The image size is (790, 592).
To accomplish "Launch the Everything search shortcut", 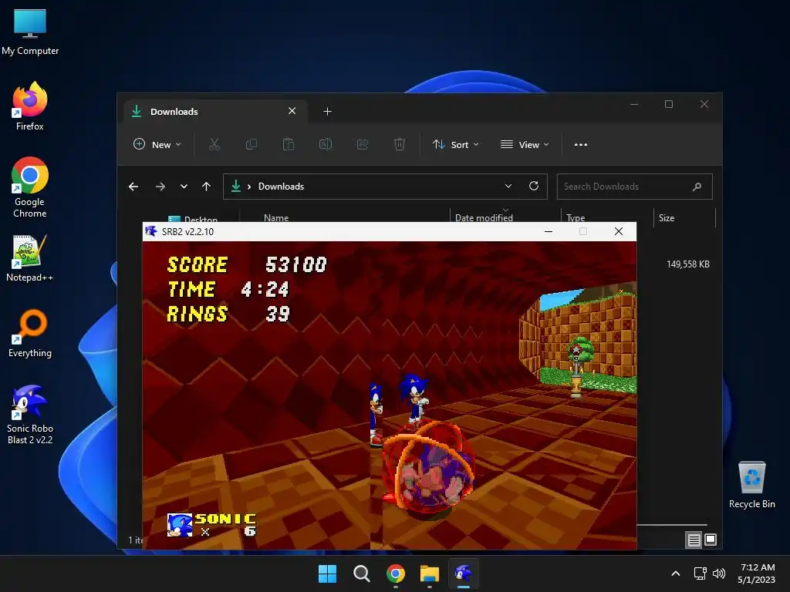I will (30, 333).
